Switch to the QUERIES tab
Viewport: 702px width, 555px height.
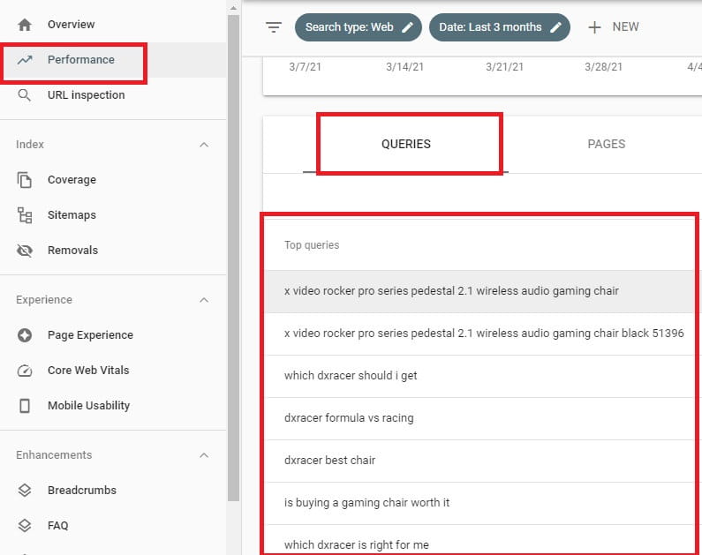coord(406,144)
